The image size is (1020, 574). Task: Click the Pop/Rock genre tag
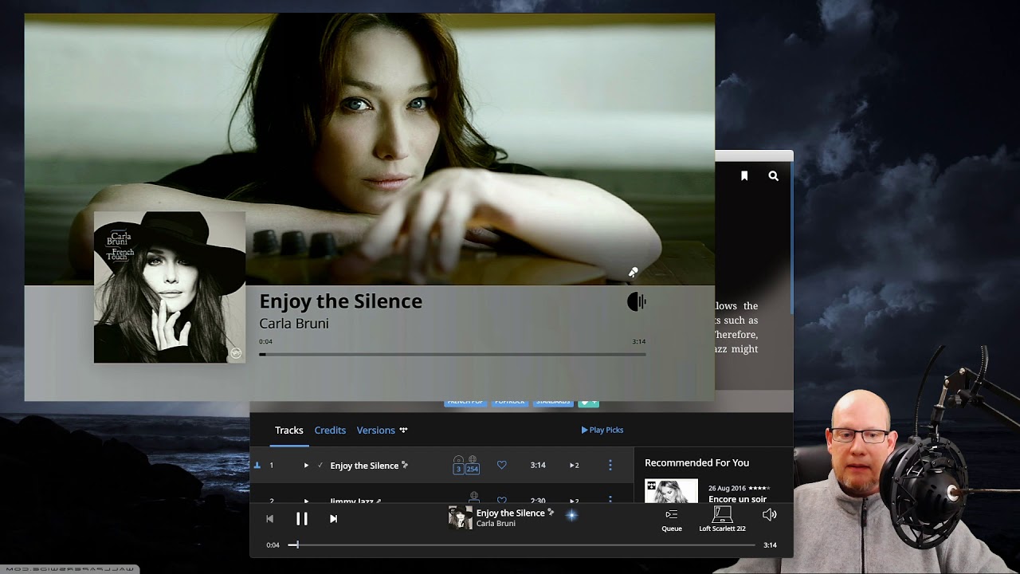510,403
